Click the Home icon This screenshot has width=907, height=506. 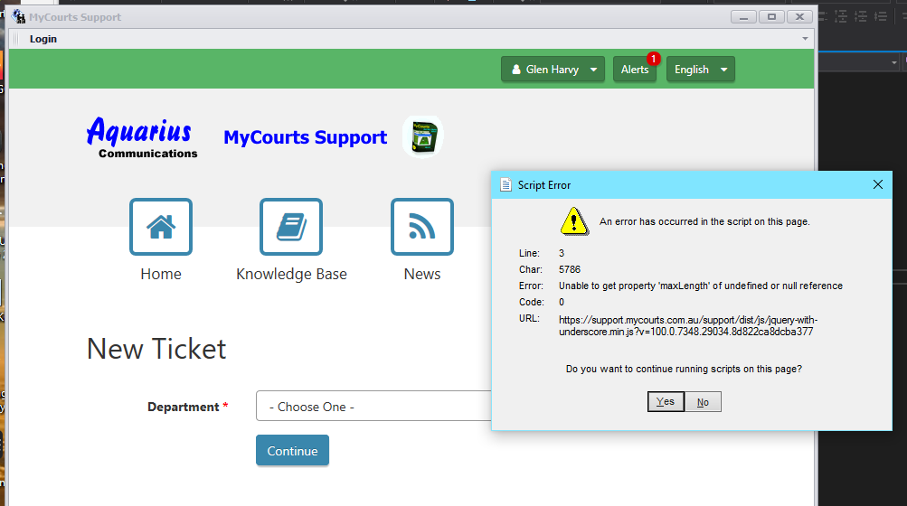click(161, 227)
